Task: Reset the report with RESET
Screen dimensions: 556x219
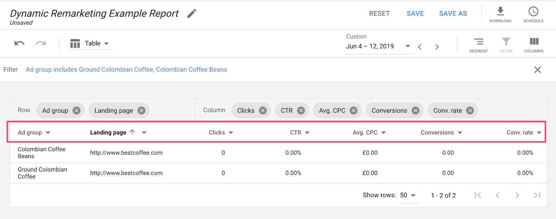Action: pyautogui.click(x=379, y=14)
